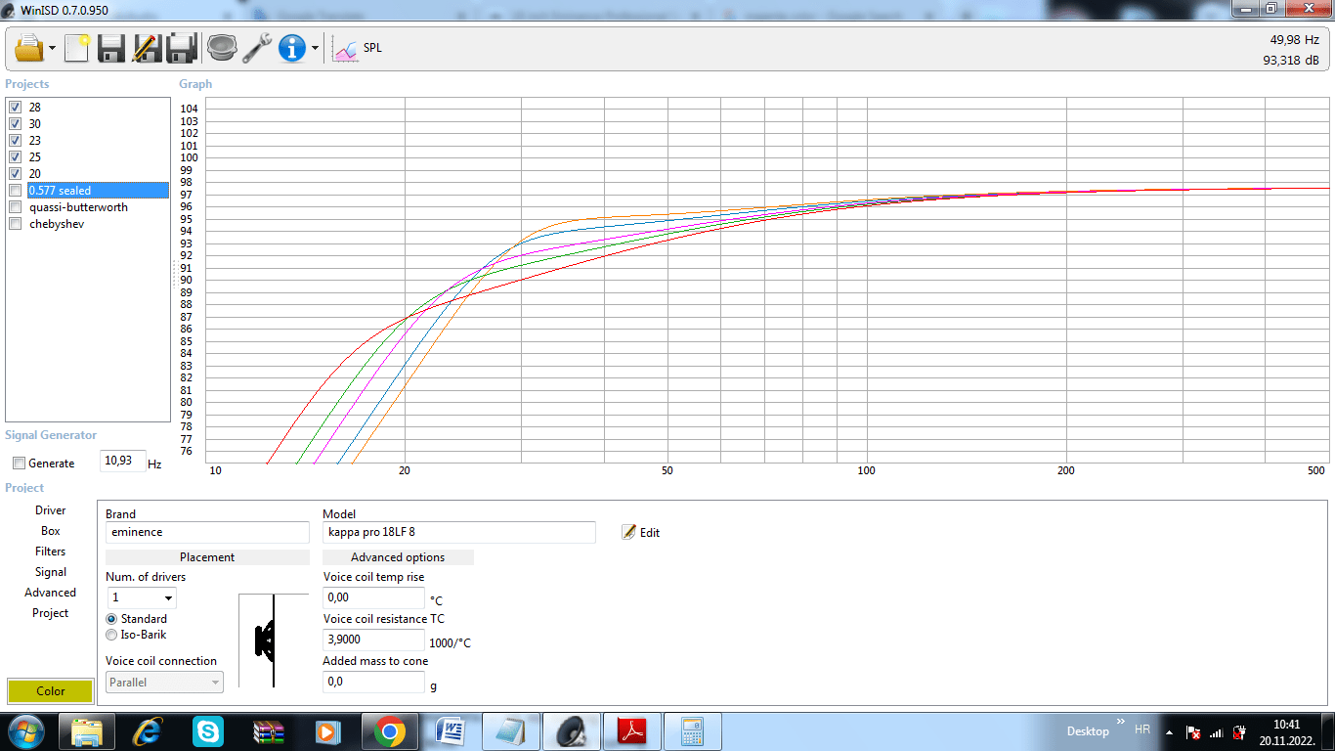Expand the open-project dropdown arrow

click(x=52, y=48)
